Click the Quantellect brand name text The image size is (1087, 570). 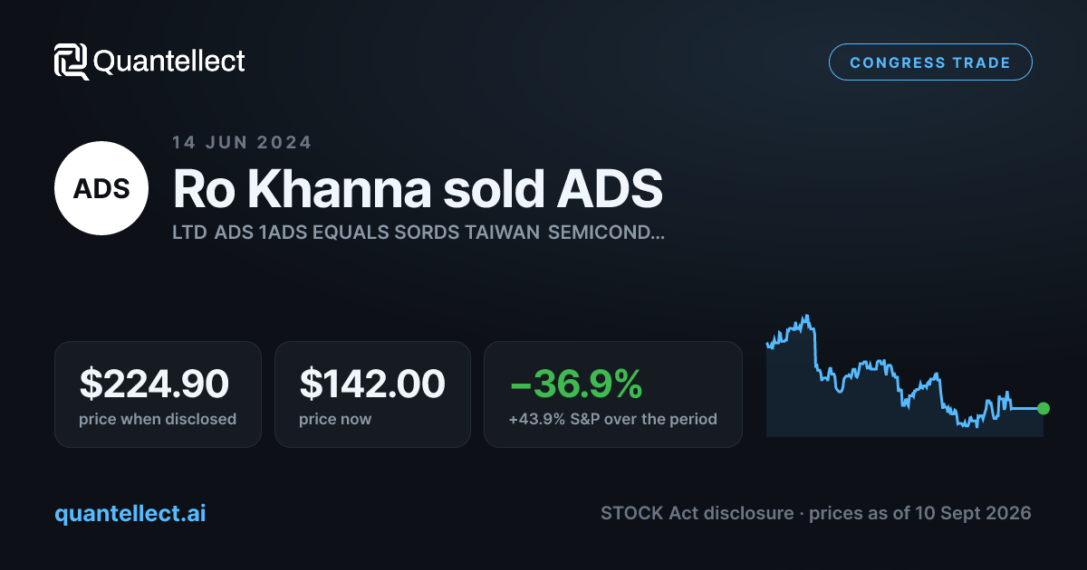click(169, 62)
